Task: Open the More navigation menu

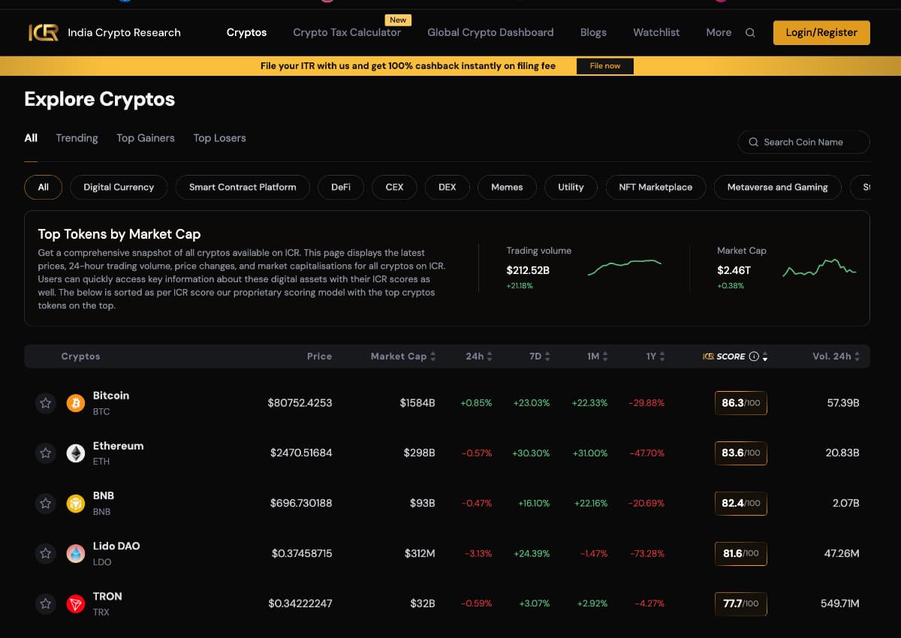Action: (x=719, y=32)
